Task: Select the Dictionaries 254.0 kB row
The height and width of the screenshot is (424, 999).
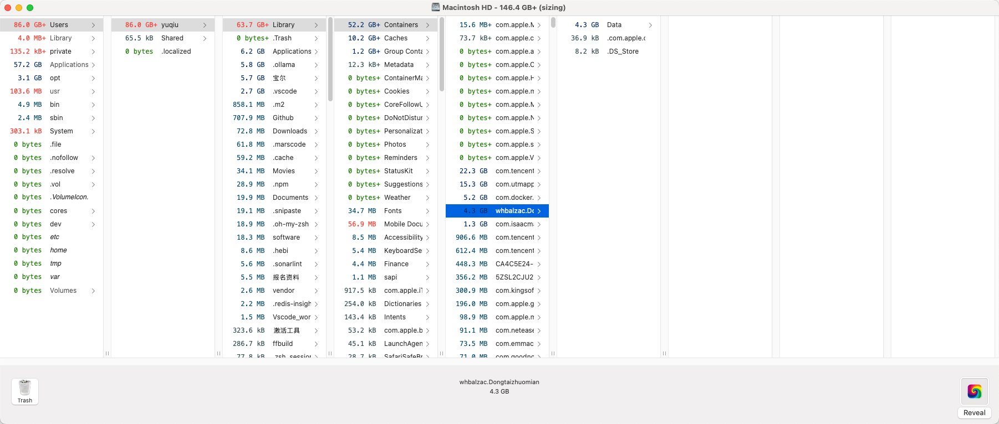Action: pos(386,304)
